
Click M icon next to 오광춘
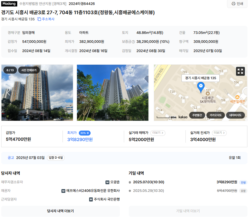(x=108, y=182)
